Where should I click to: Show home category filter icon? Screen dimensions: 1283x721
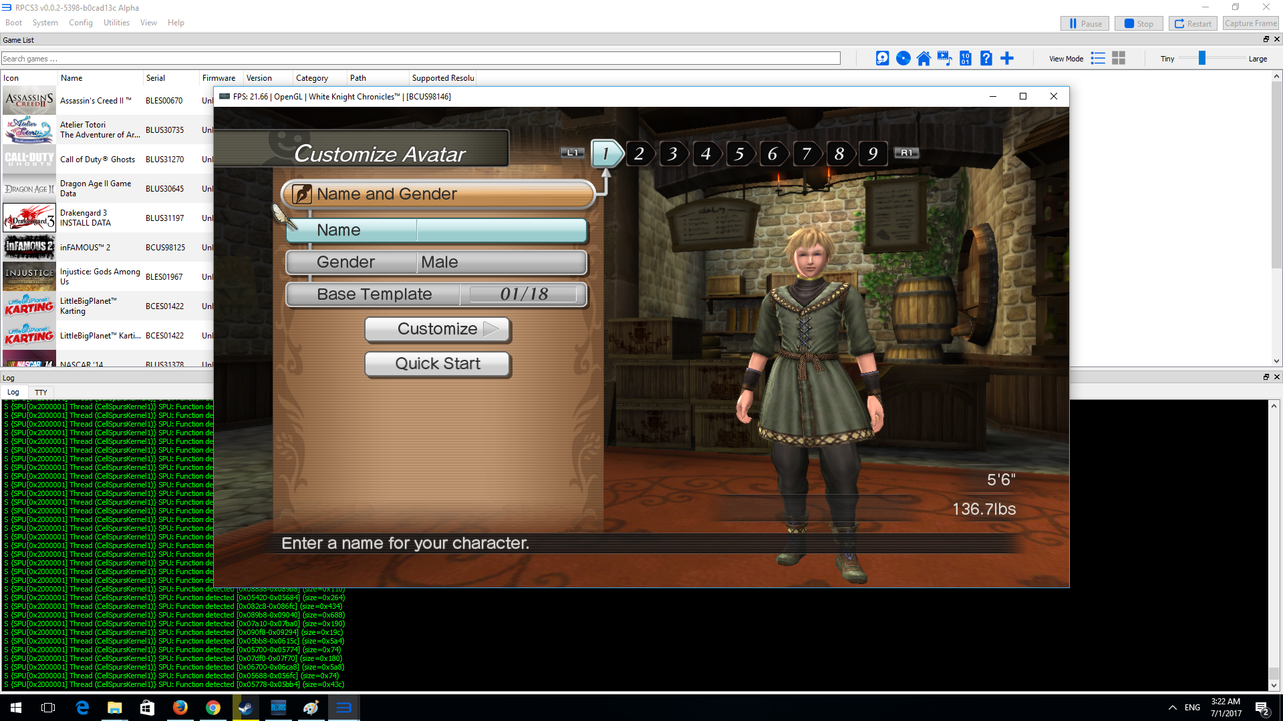pos(923,59)
